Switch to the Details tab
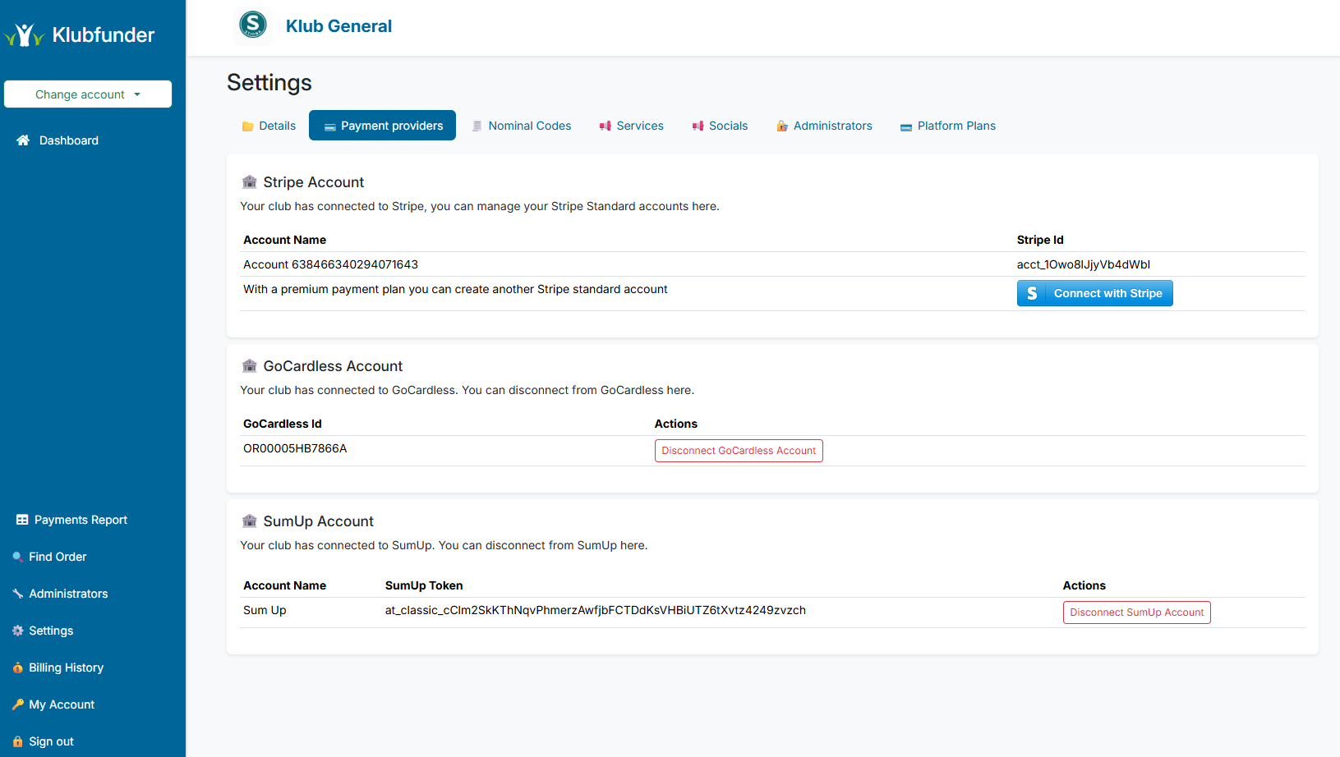The image size is (1340, 757). 277,125
